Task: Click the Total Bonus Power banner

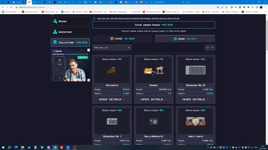Action: tap(154, 25)
